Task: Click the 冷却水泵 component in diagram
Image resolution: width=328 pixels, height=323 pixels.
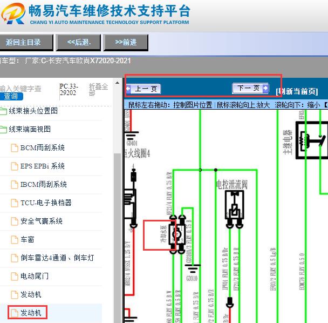Action: [x=177, y=234]
